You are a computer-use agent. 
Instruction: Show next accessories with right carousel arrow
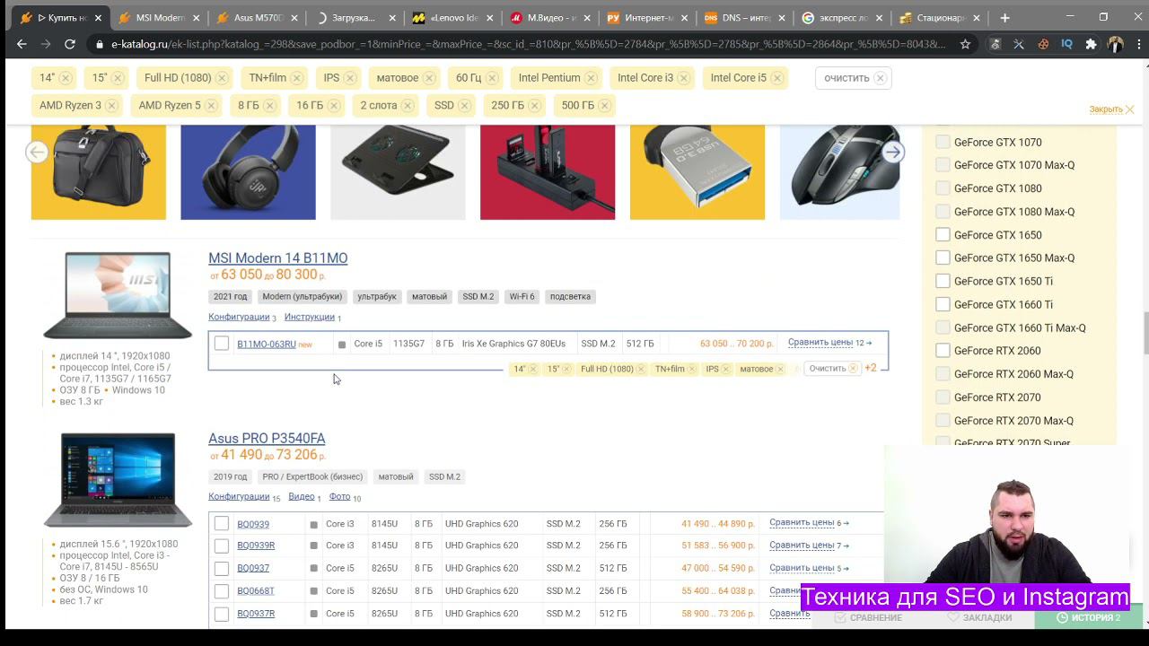[893, 153]
